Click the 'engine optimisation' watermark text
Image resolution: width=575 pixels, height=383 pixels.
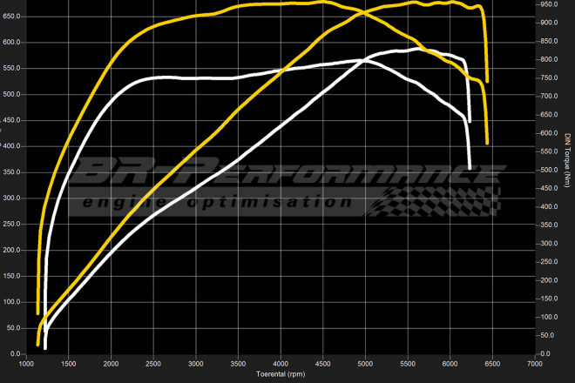tap(218, 204)
